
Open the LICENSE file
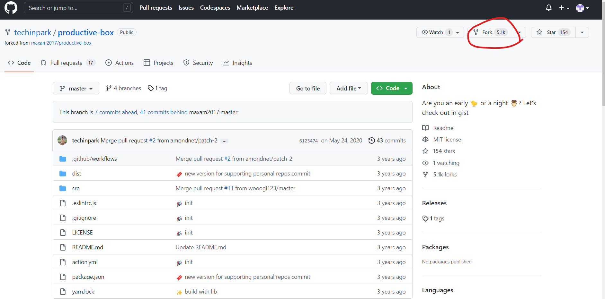(83, 233)
